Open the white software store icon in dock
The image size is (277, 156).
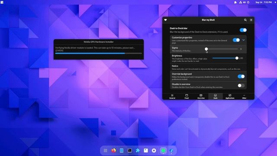146,150
